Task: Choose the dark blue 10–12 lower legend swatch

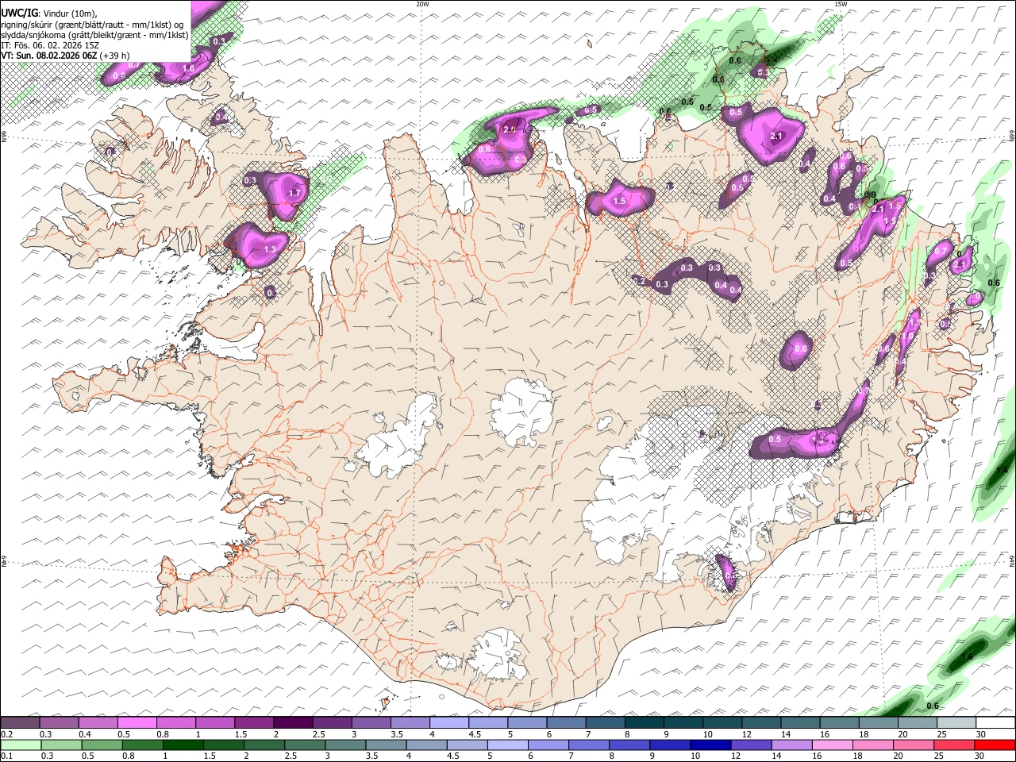Action: pyautogui.click(x=710, y=745)
